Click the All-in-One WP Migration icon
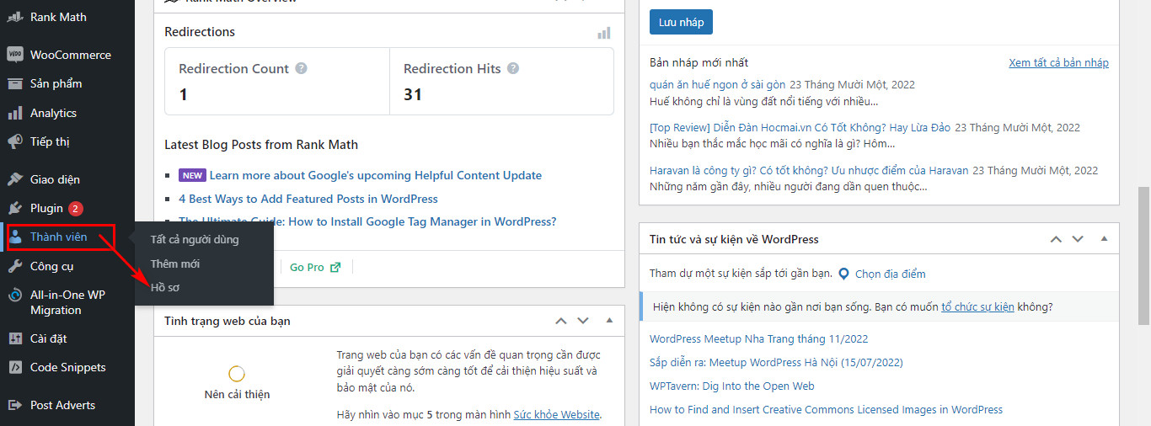Viewport: 1151px width, 426px height. point(15,296)
